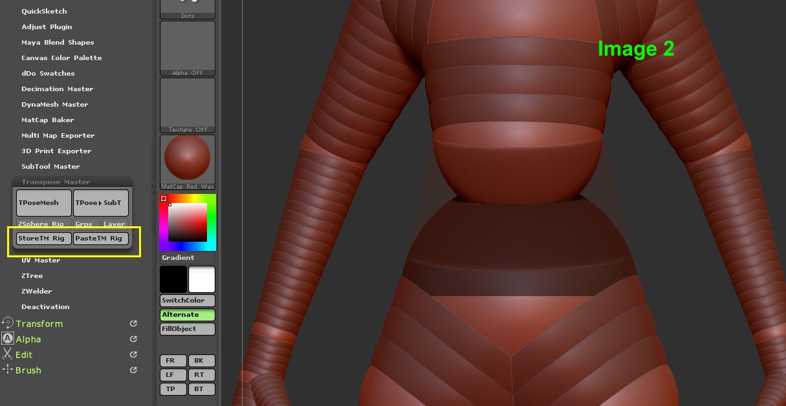Expand the UV Master section
The image size is (786, 406).
click(41, 260)
